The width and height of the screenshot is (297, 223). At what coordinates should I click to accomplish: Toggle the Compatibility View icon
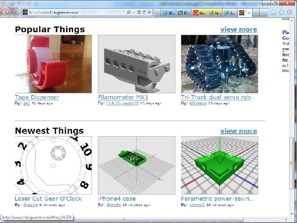139,12
